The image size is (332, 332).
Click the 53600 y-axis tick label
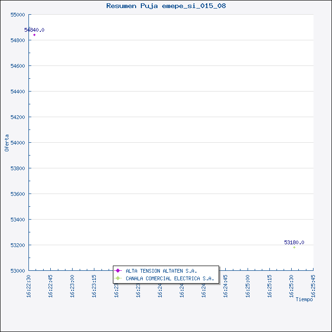tap(17, 194)
